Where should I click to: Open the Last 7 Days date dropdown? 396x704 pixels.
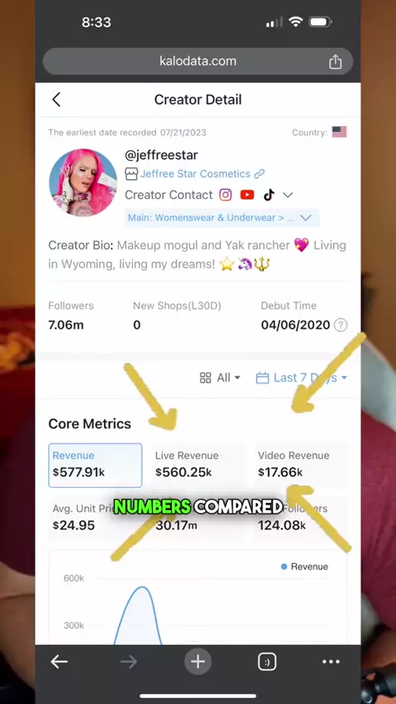pos(301,378)
